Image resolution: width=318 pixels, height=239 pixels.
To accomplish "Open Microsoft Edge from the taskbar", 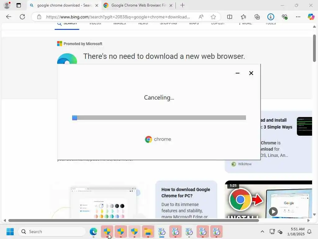I will [x=93, y=232].
